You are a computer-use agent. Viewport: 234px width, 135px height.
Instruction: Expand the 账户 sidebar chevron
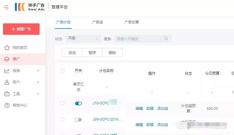coord(38,82)
